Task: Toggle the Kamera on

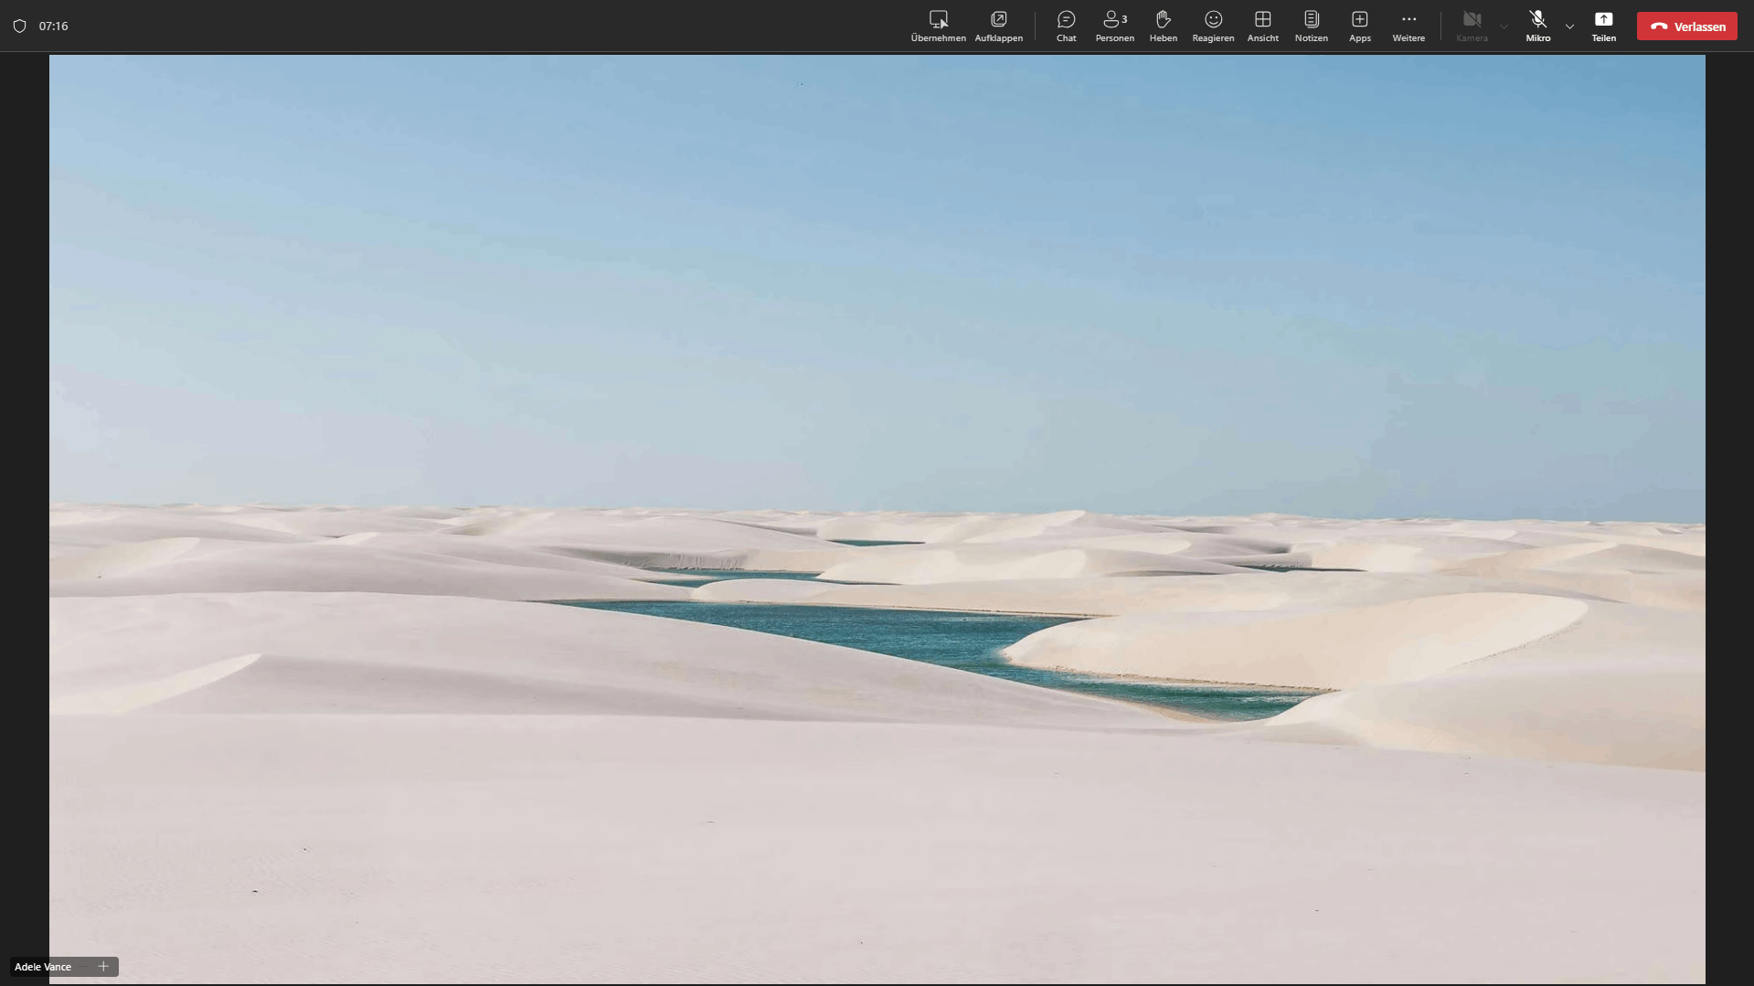Action: pos(1472,27)
